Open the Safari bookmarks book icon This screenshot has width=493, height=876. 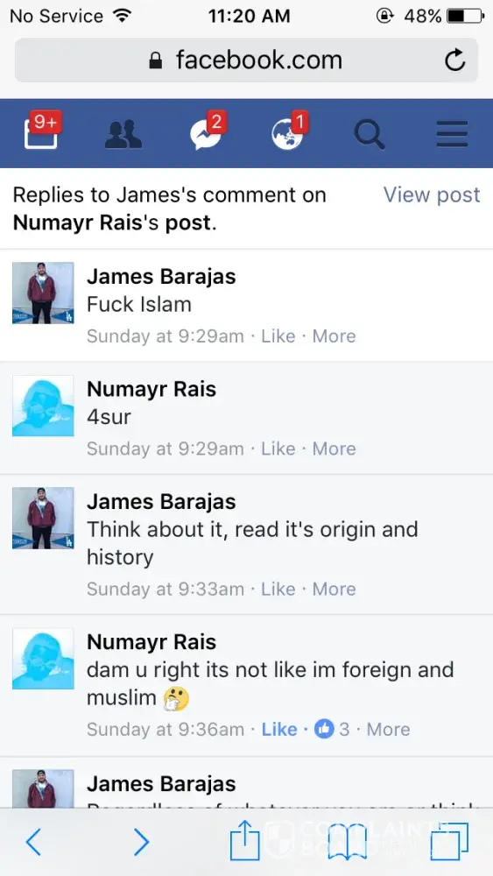click(346, 842)
